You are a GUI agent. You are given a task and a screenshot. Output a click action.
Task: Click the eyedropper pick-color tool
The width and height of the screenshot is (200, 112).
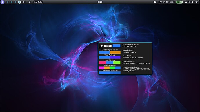click(x=101, y=46)
